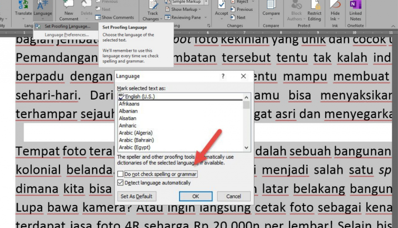Image resolution: width=398 pixels, height=228 pixels.
Task: Jump to Next change
Action: pos(238,17)
